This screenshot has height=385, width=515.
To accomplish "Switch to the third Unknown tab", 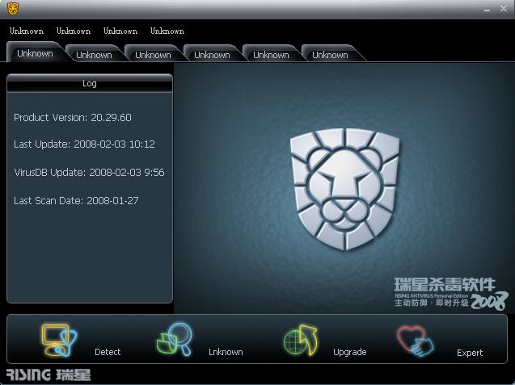I will tap(153, 54).
